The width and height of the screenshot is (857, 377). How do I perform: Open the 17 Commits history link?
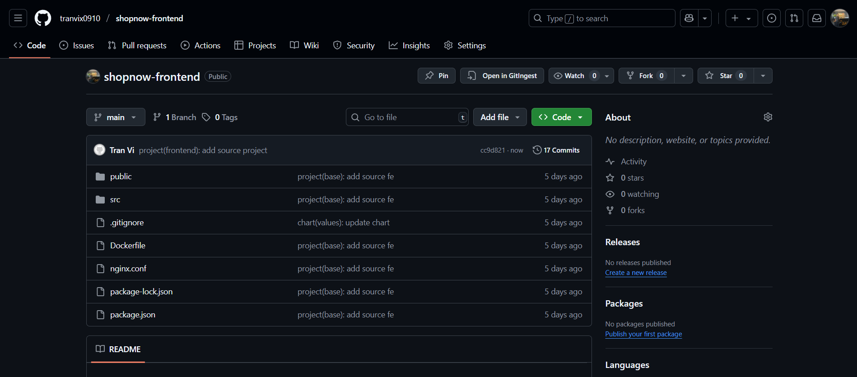point(556,150)
